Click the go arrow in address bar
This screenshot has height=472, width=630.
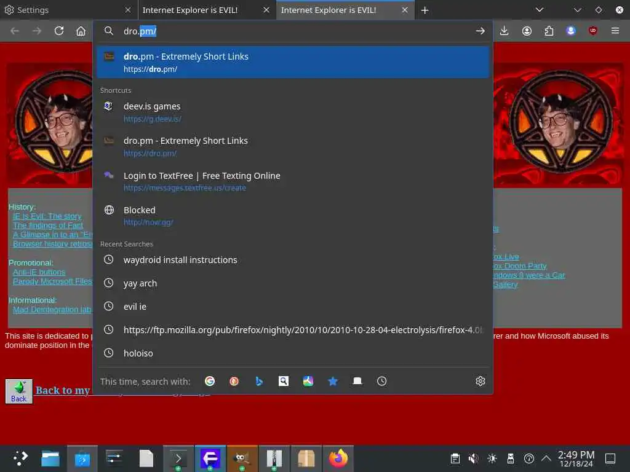tap(480, 31)
